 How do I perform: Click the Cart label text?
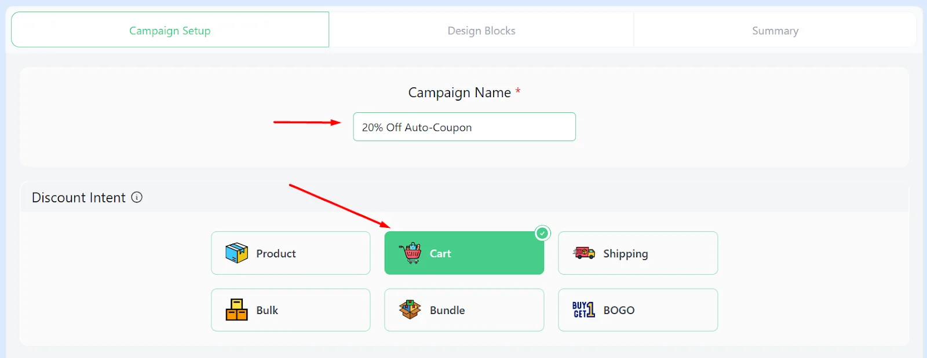[440, 253]
